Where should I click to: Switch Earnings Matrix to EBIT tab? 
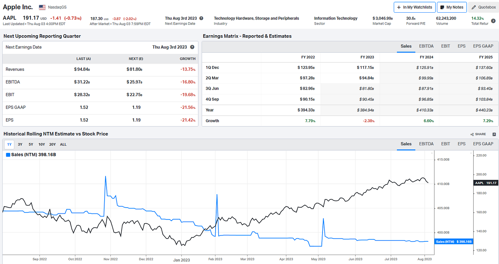coord(446,46)
